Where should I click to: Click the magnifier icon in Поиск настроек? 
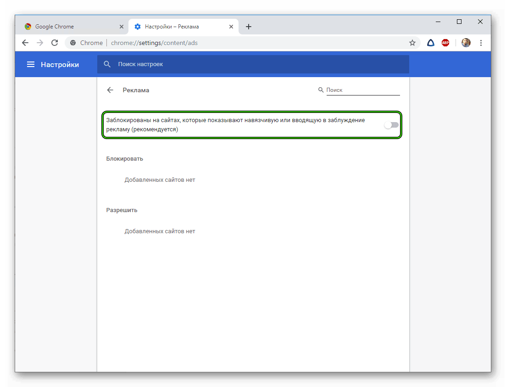click(x=107, y=64)
